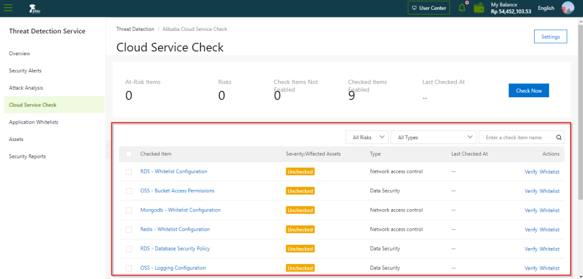Screen dimensions: 583x279
Task: Open Redis - Whitelist Configuration item
Action: (x=175, y=229)
